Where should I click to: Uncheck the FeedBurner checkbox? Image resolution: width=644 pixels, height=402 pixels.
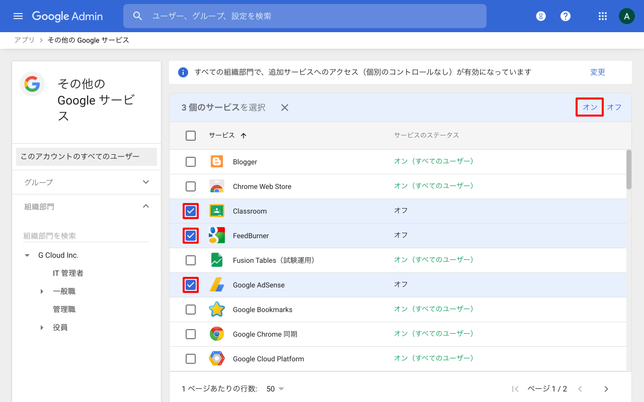(x=191, y=236)
